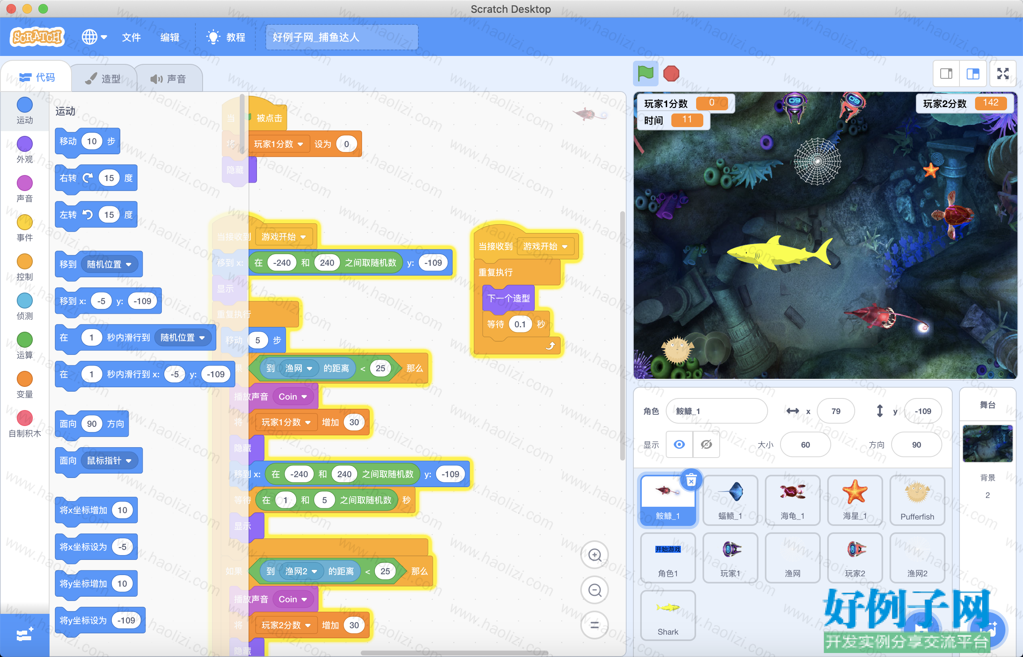The width and height of the screenshot is (1023, 657).
Task: Edit the sprite 大小 size field
Action: [805, 444]
